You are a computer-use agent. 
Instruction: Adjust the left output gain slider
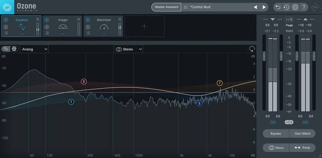[297, 56]
